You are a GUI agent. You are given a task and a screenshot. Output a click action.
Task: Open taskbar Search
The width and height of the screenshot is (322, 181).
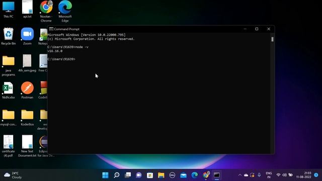(116, 175)
